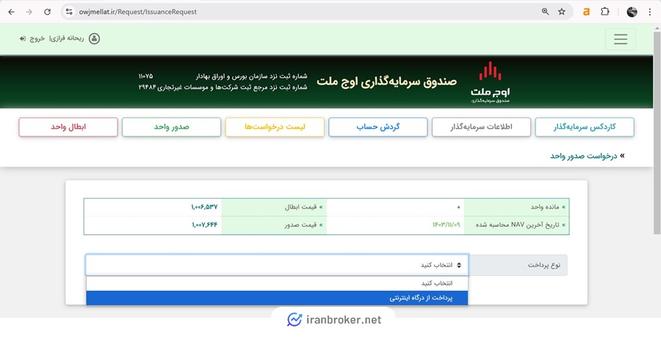Click the نوع پرداخت label
Viewport: 661px width, 345px height.
point(543,265)
